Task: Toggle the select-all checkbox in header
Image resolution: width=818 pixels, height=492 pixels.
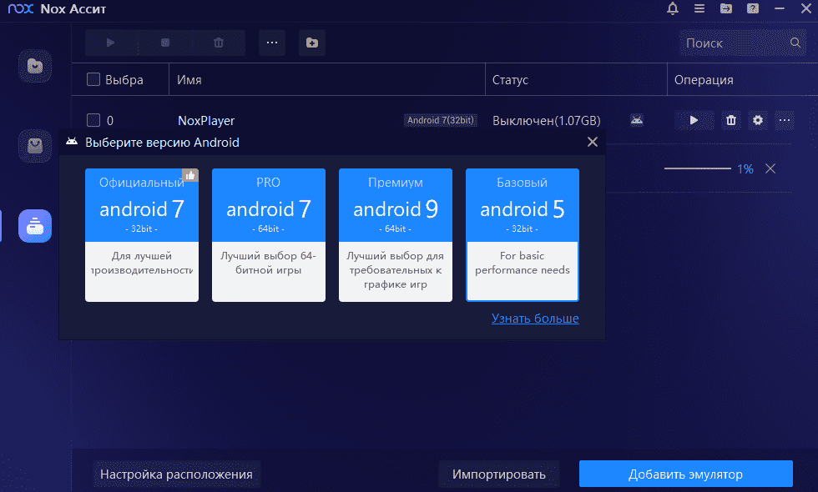Action: [x=93, y=80]
